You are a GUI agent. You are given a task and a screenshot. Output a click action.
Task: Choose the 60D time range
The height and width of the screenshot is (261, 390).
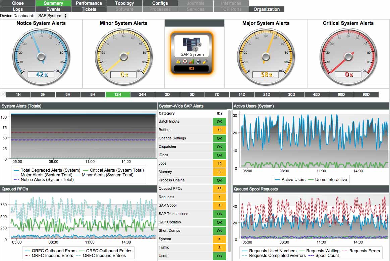tap(341, 94)
